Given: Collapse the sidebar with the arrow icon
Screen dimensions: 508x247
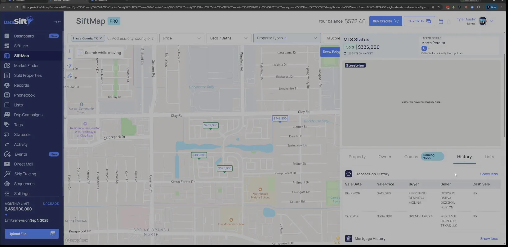Looking at the screenshot, I should pyautogui.click(x=57, y=22).
